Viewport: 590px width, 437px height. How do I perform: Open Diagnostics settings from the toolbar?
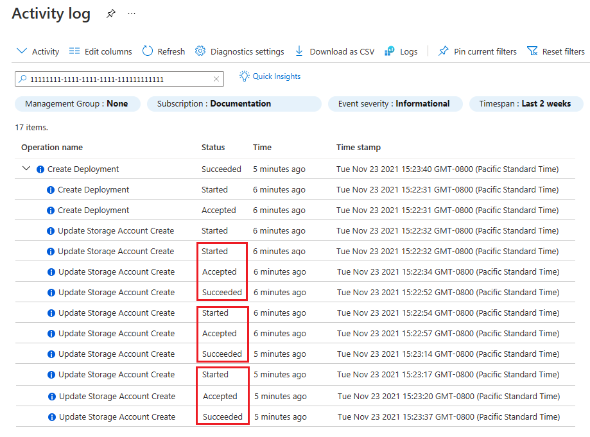tap(199, 51)
